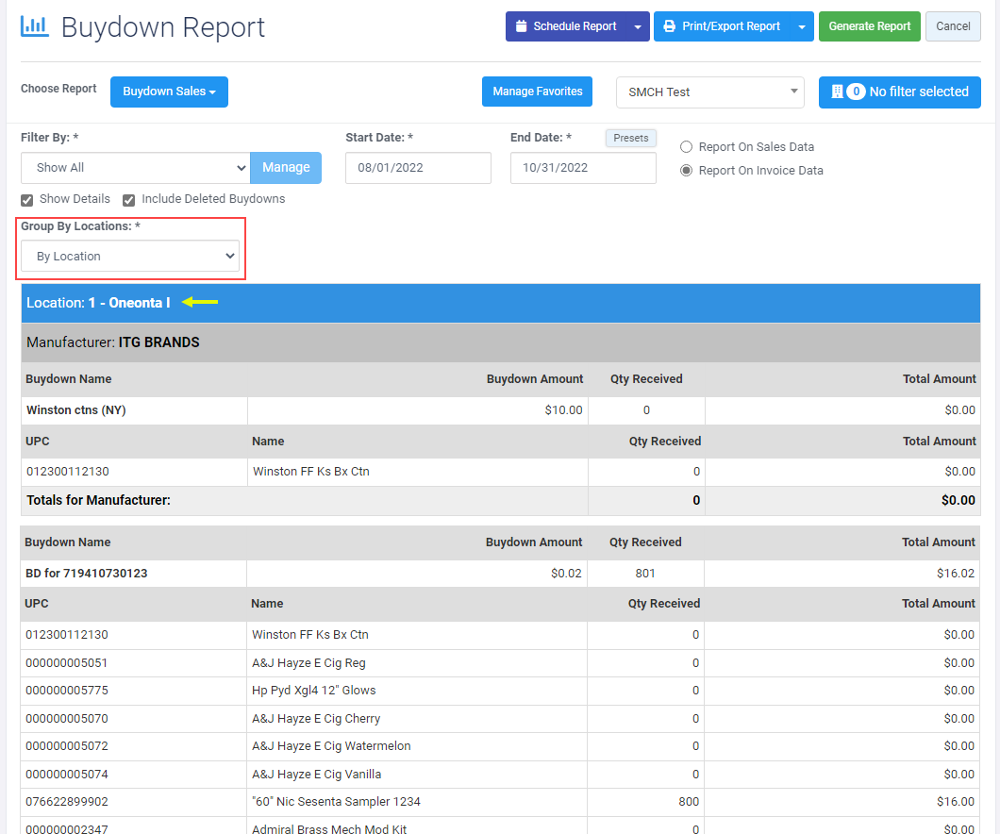Open the Filter By Show All dropdown
Viewport: 1000px width, 834px height.
[x=135, y=168]
